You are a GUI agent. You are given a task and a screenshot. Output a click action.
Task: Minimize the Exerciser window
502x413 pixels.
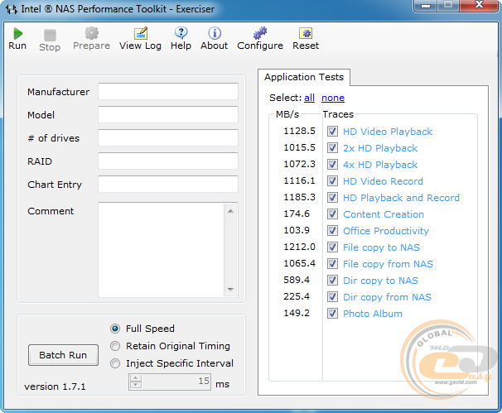tap(426, 6)
